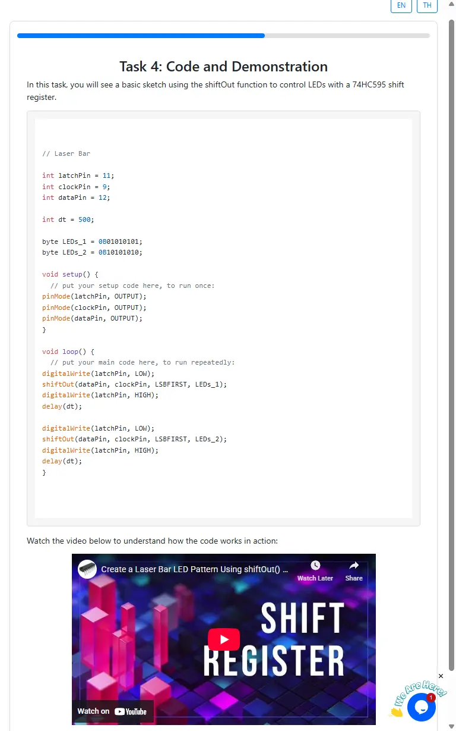Click the 'Task 4: Code and Demonstration' heading
456x731 pixels.
coord(223,67)
